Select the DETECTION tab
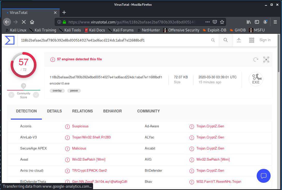282x190 pixels. pyautogui.click(x=26, y=111)
